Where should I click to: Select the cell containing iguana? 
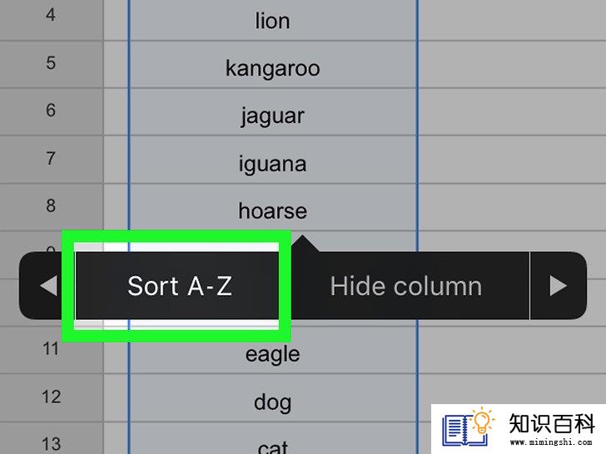point(273,160)
